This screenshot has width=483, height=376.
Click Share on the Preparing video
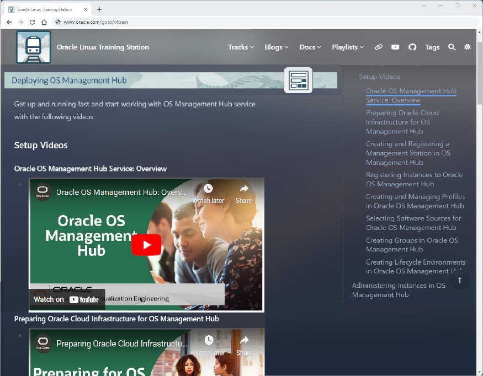pyautogui.click(x=245, y=346)
